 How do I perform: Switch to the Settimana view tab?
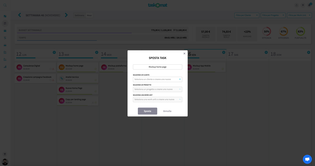[x=79, y=15]
